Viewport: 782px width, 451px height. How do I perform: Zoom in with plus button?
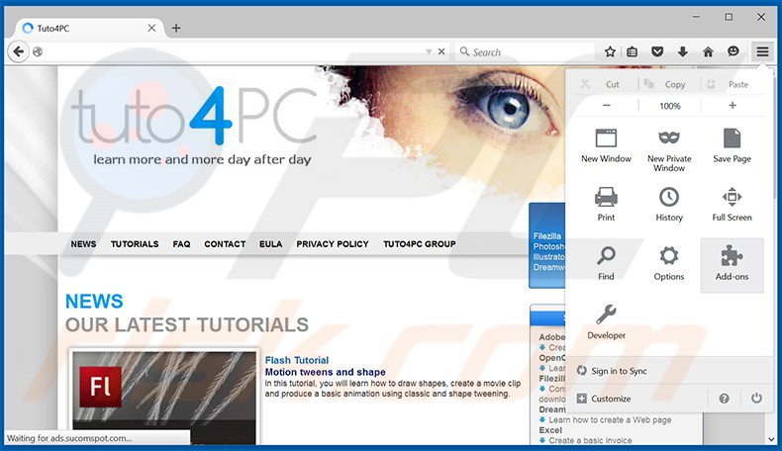[733, 105]
